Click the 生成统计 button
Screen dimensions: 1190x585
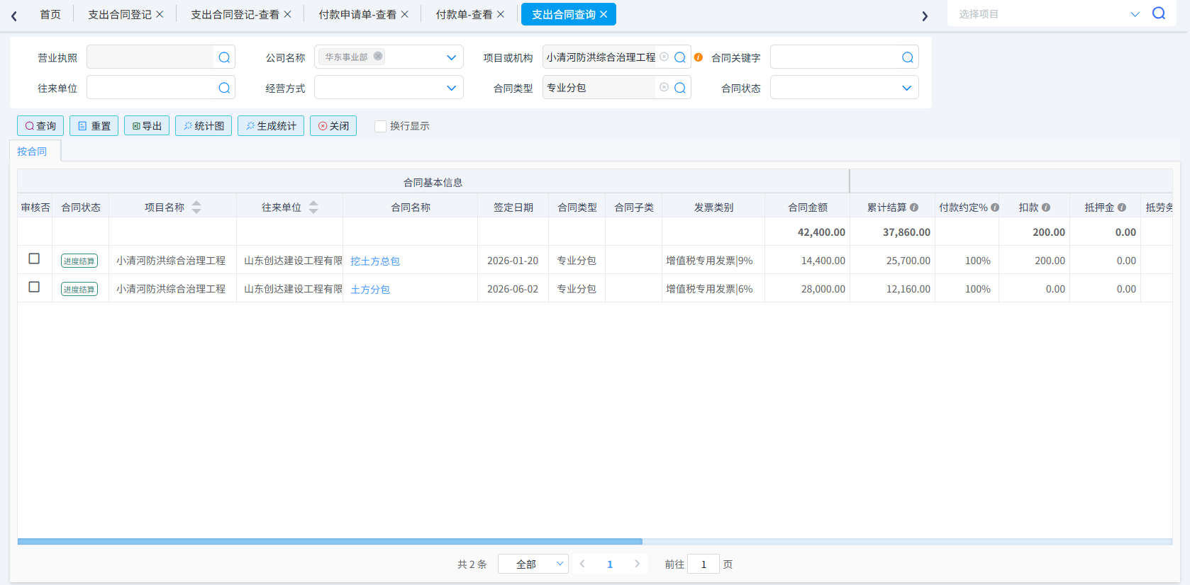(x=271, y=125)
